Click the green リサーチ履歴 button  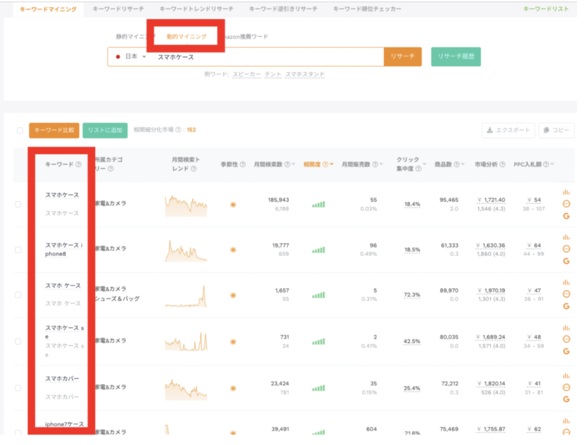455,57
